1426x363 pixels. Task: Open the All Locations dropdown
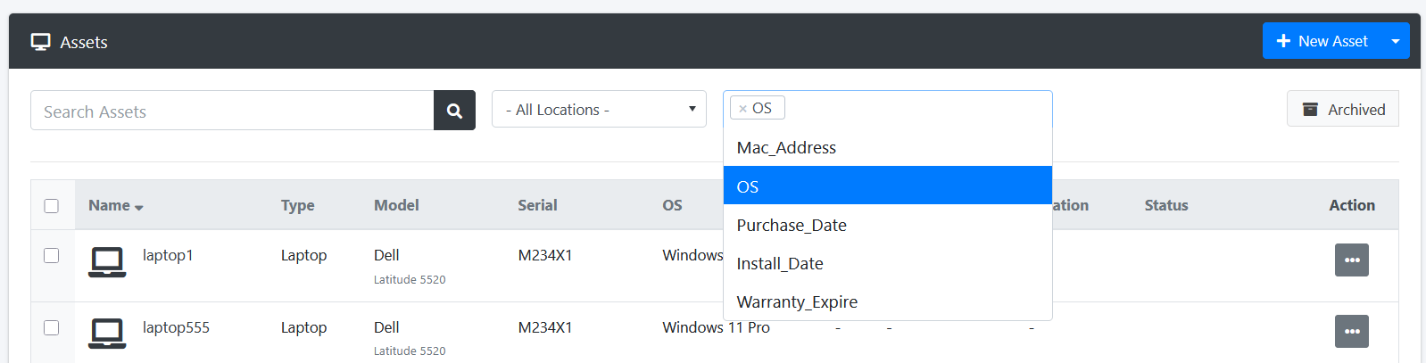tap(599, 110)
